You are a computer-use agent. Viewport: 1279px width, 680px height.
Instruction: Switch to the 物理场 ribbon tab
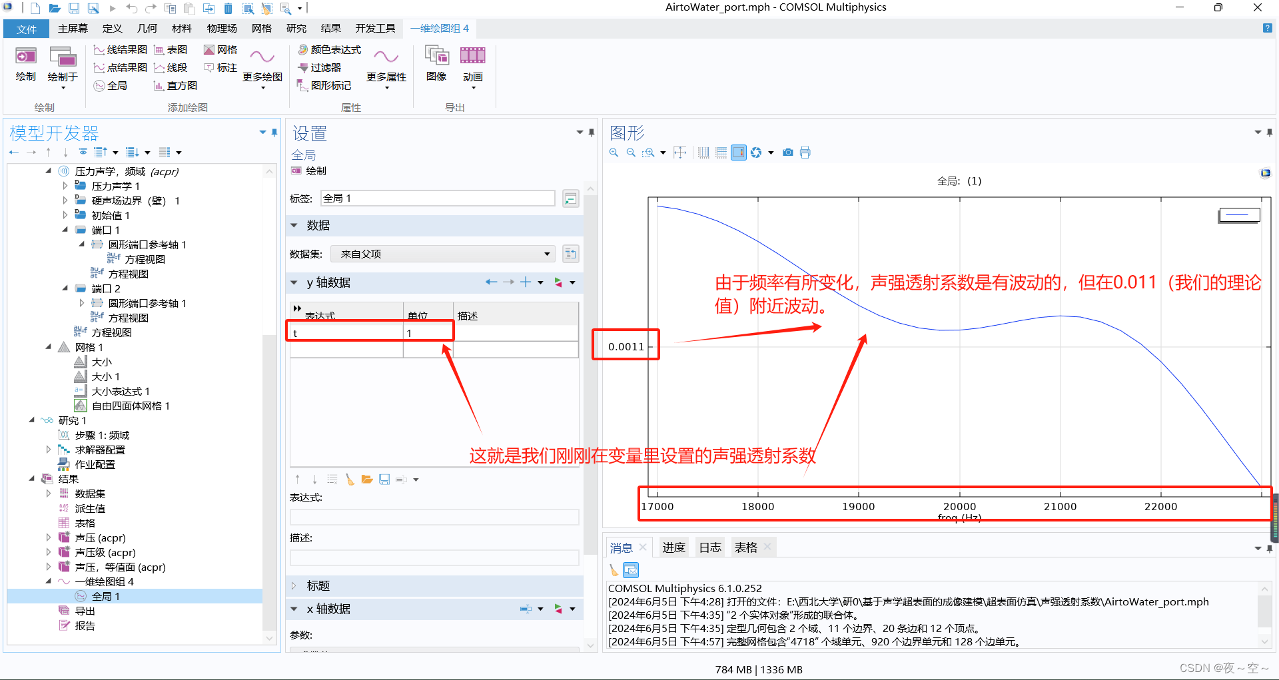click(x=222, y=29)
